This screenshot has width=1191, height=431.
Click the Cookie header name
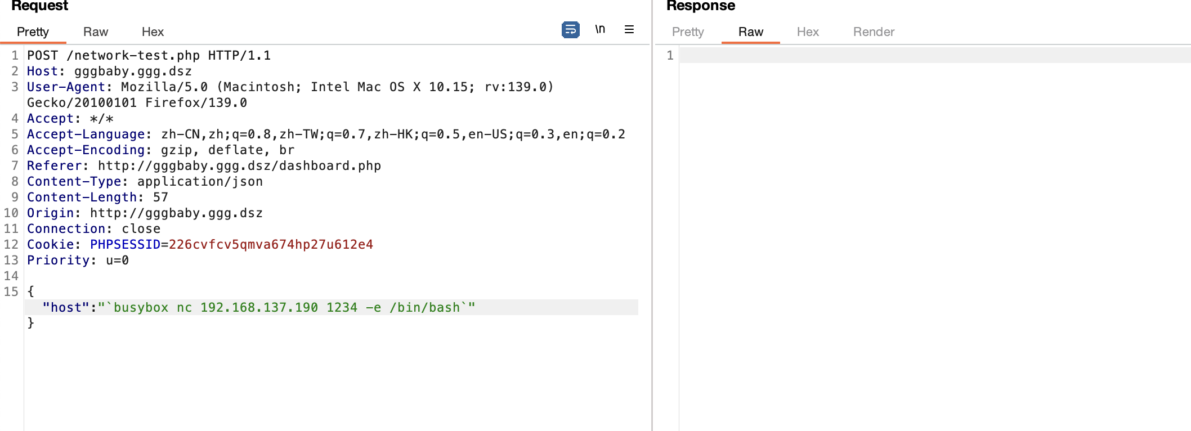[x=50, y=244]
